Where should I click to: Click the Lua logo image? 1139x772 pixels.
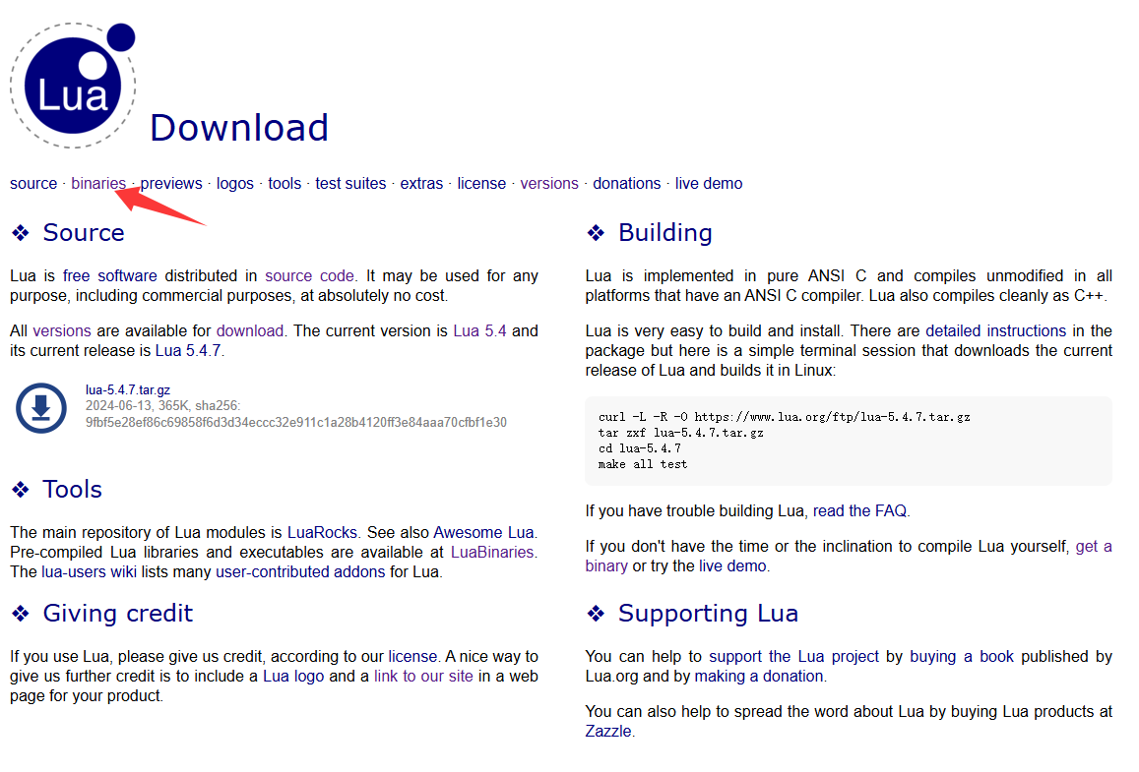coord(73,86)
